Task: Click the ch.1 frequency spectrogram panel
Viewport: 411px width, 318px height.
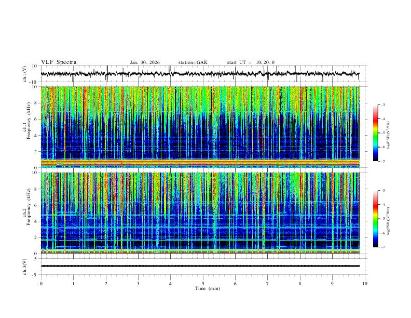Action: coord(200,127)
